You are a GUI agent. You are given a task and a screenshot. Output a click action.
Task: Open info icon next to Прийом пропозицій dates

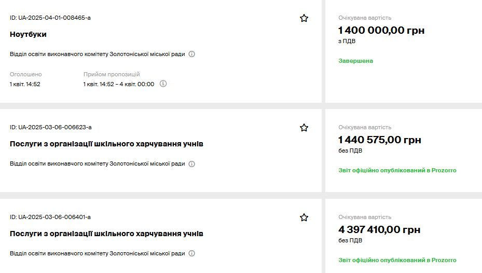point(163,84)
